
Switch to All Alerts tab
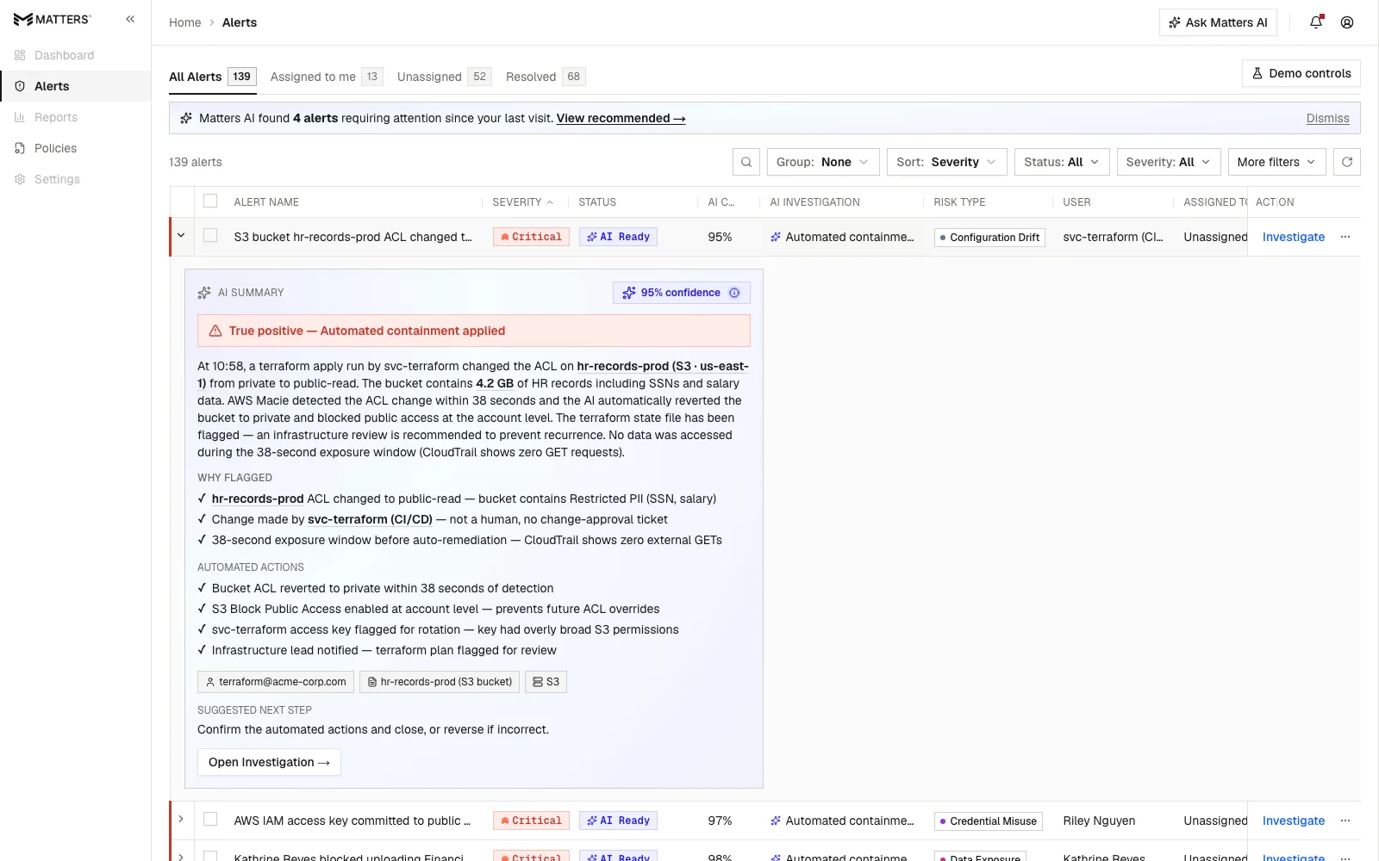pos(212,77)
